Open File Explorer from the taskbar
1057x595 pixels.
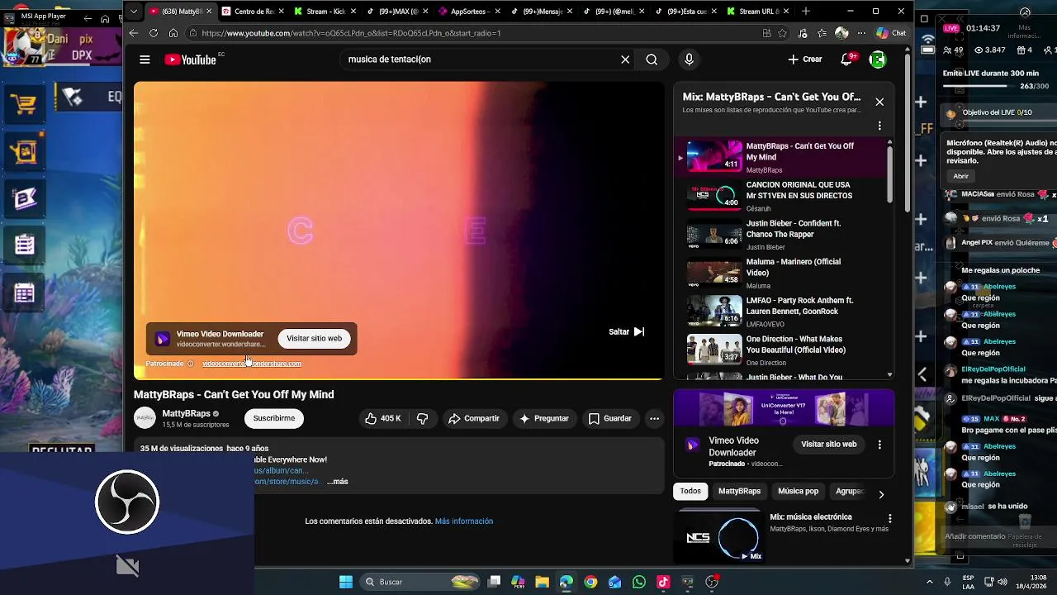[542, 582]
